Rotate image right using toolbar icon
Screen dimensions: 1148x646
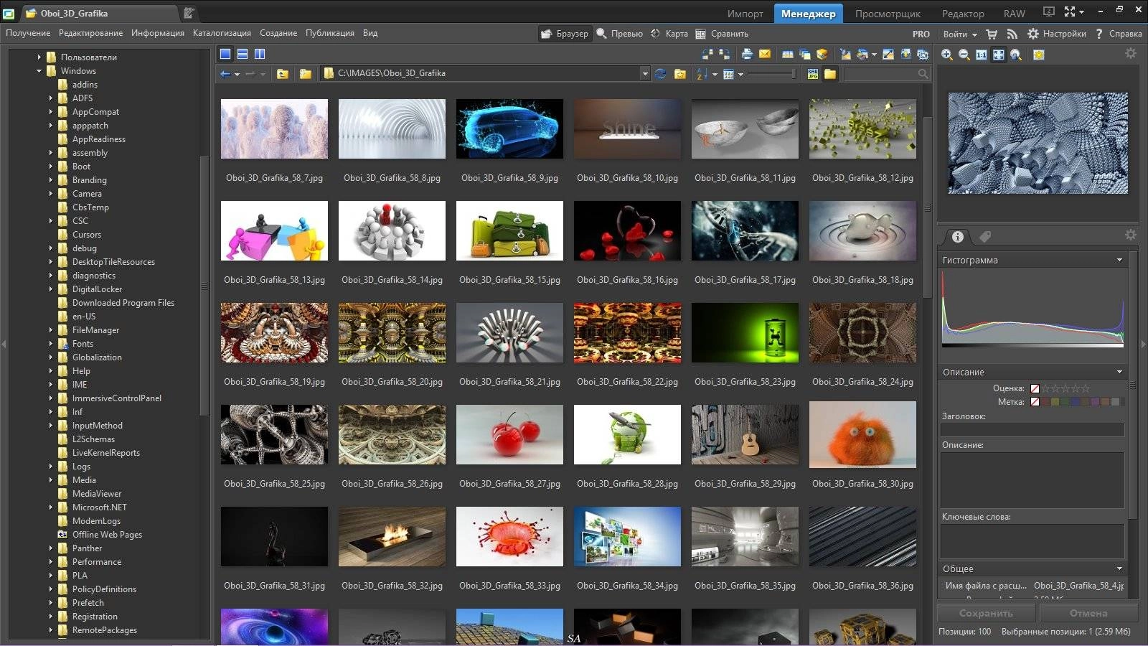tap(724, 54)
